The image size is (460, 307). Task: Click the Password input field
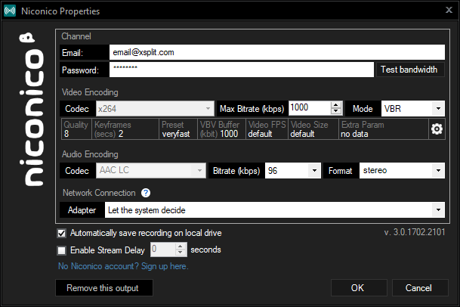pos(242,70)
